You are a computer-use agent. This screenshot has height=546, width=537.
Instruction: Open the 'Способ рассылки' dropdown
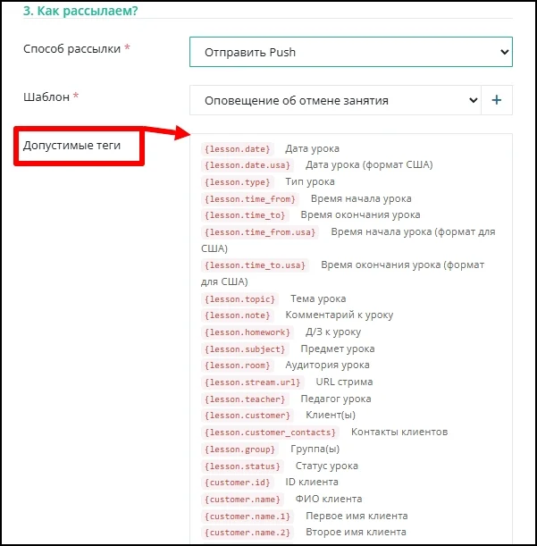(x=351, y=52)
